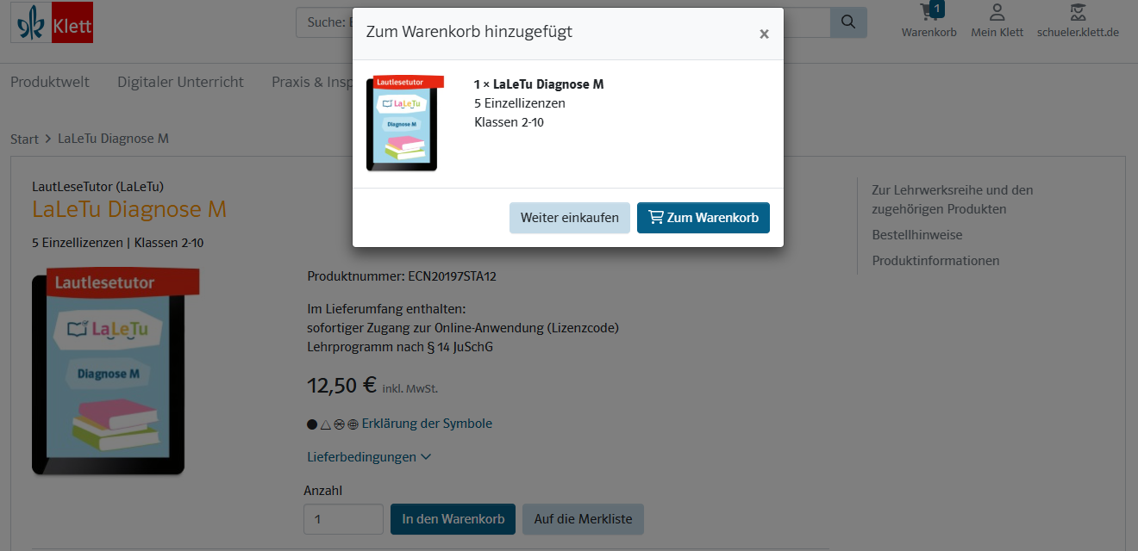The height and width of the screenshot is (551, 1138).
Task: Open the Produktinformationen link
Action: tap(935, 261)
